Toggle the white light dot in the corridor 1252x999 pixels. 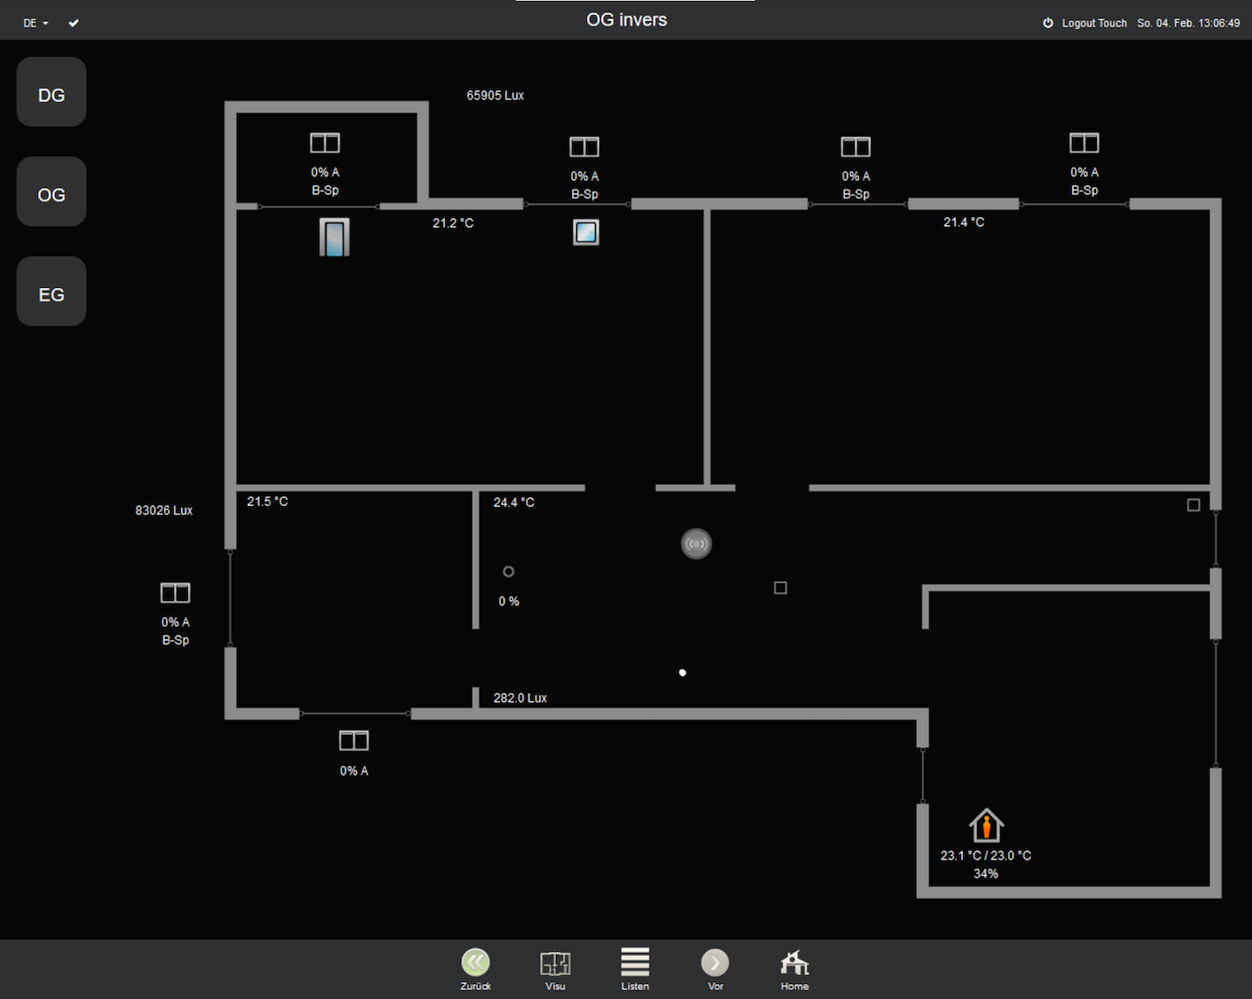[682, 672]
